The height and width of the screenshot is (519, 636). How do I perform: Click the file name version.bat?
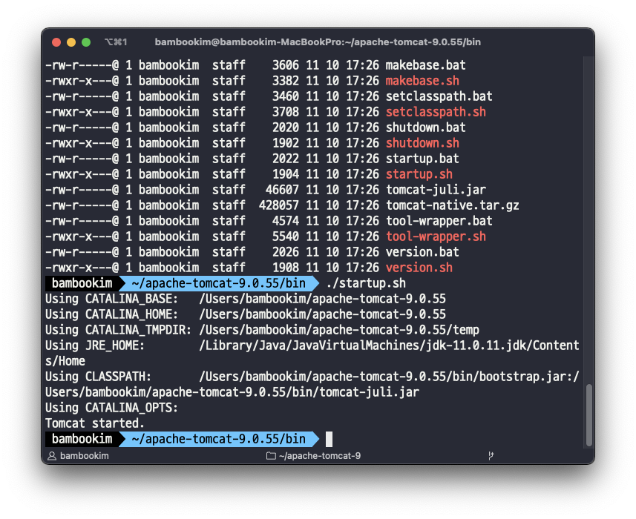[x=422, y=252]
